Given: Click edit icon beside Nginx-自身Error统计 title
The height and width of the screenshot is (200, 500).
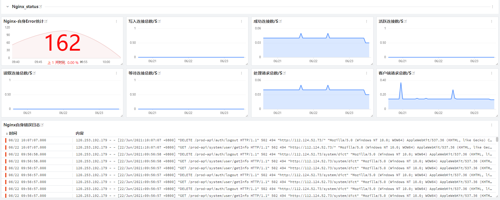Looking at the screenshot, I should click(46, 21).
